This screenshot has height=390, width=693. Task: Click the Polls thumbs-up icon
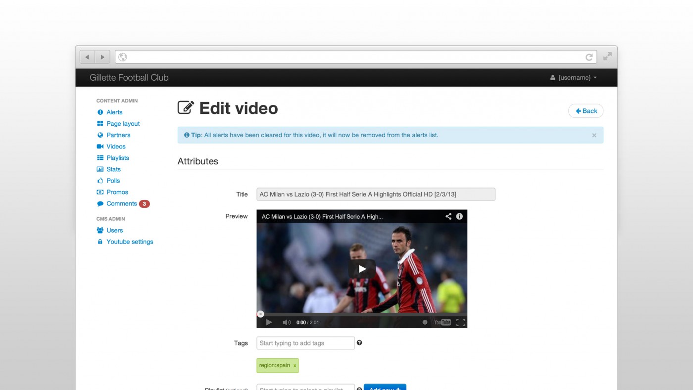pyautogui.click(x=100, y=181)
